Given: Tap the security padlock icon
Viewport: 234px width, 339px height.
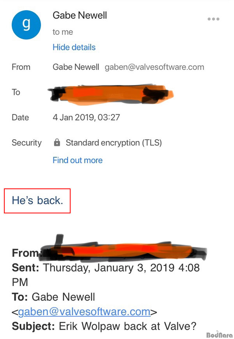Looking at the screenshot, I should tap(57, 142).
